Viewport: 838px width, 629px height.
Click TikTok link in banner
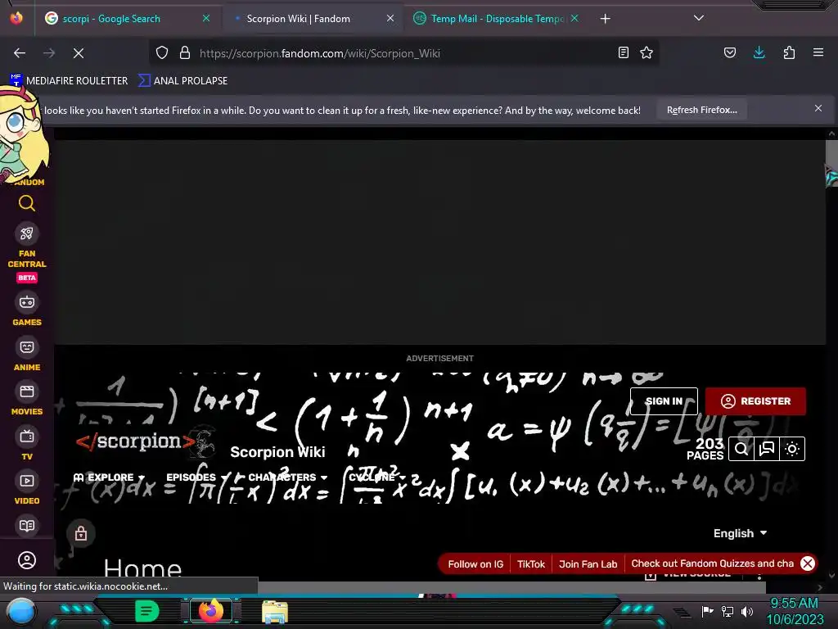tap(530, 563)
